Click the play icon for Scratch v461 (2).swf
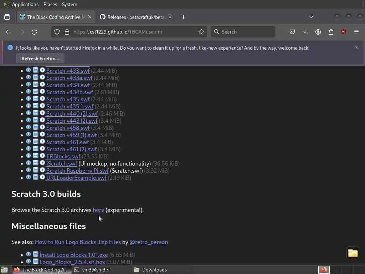The height and width of the screenshot is (274, 365). pyautogui.click(x=42, y=149)
